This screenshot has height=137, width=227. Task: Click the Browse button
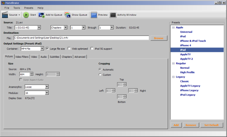tap(159, 38)
